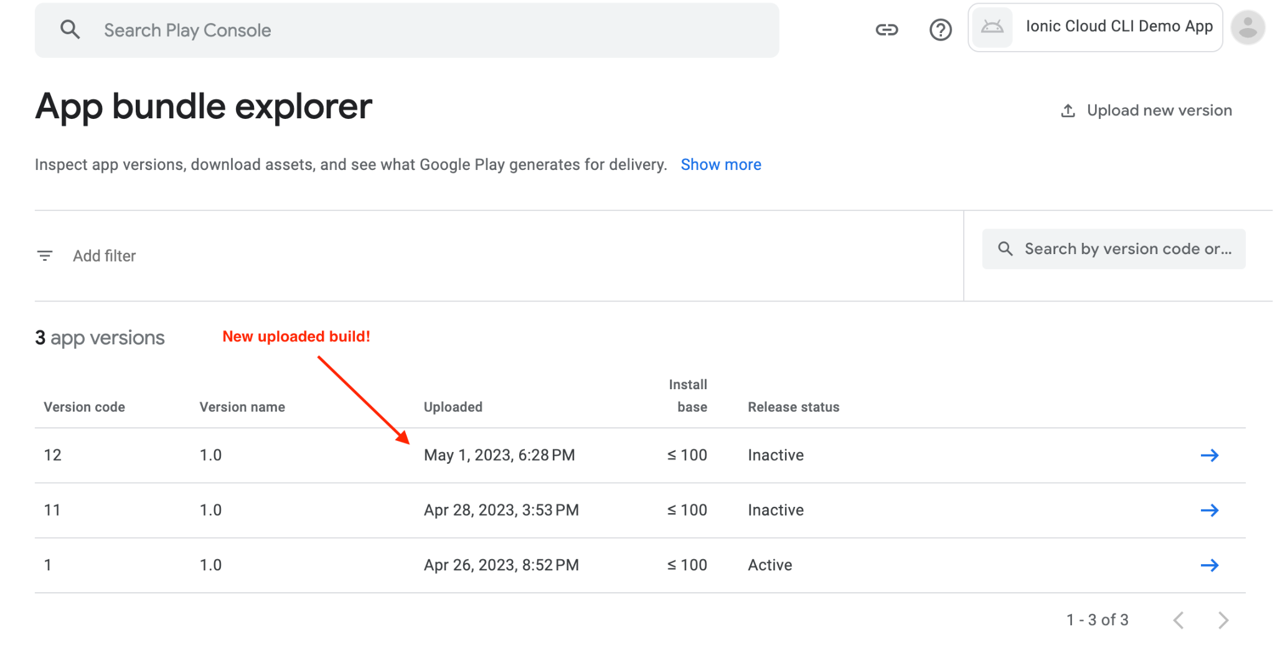
Task: Click the Search by version code field
Action: pyautogui.click(x=1114, y=248)
